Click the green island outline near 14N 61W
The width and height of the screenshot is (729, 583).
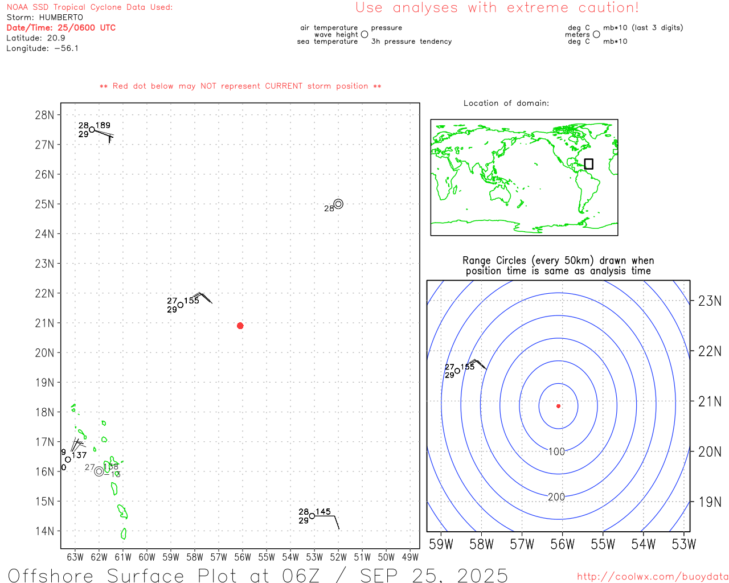click(124, 533)
